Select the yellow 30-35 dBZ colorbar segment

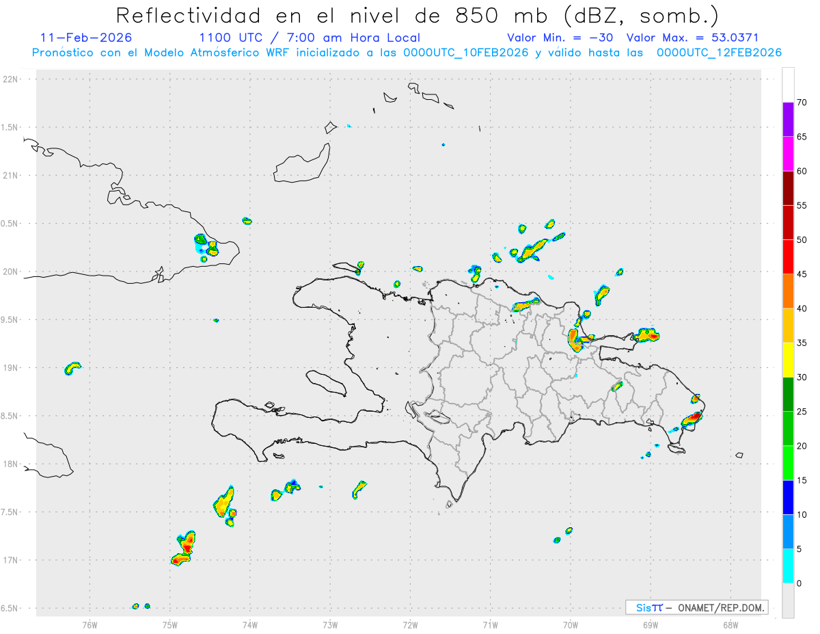[788, 360]
